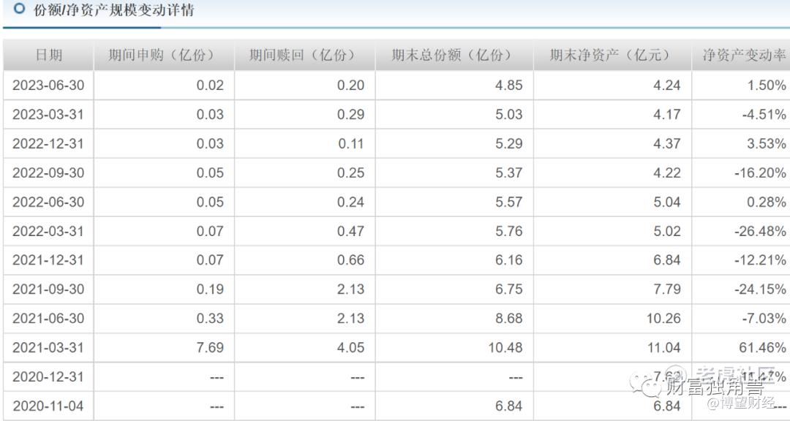The width and height of the screenshot is (790, 421).
Task: Click the 61.46% change rate cell
Action: pyautogui.click(x=762, y=348)
